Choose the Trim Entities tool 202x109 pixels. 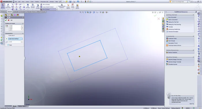point(28,6)
